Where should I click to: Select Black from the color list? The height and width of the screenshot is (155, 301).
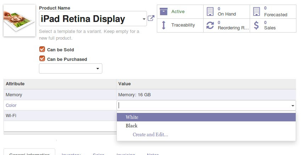206,126
